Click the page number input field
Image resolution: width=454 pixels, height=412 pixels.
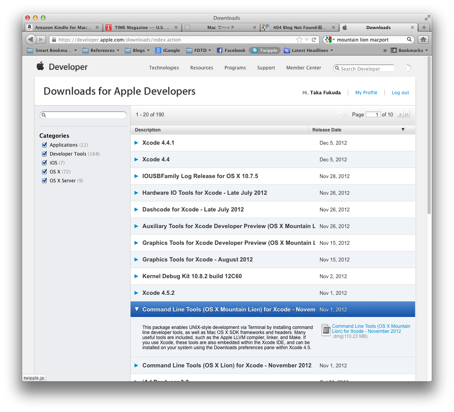click(x=373, y=114)
